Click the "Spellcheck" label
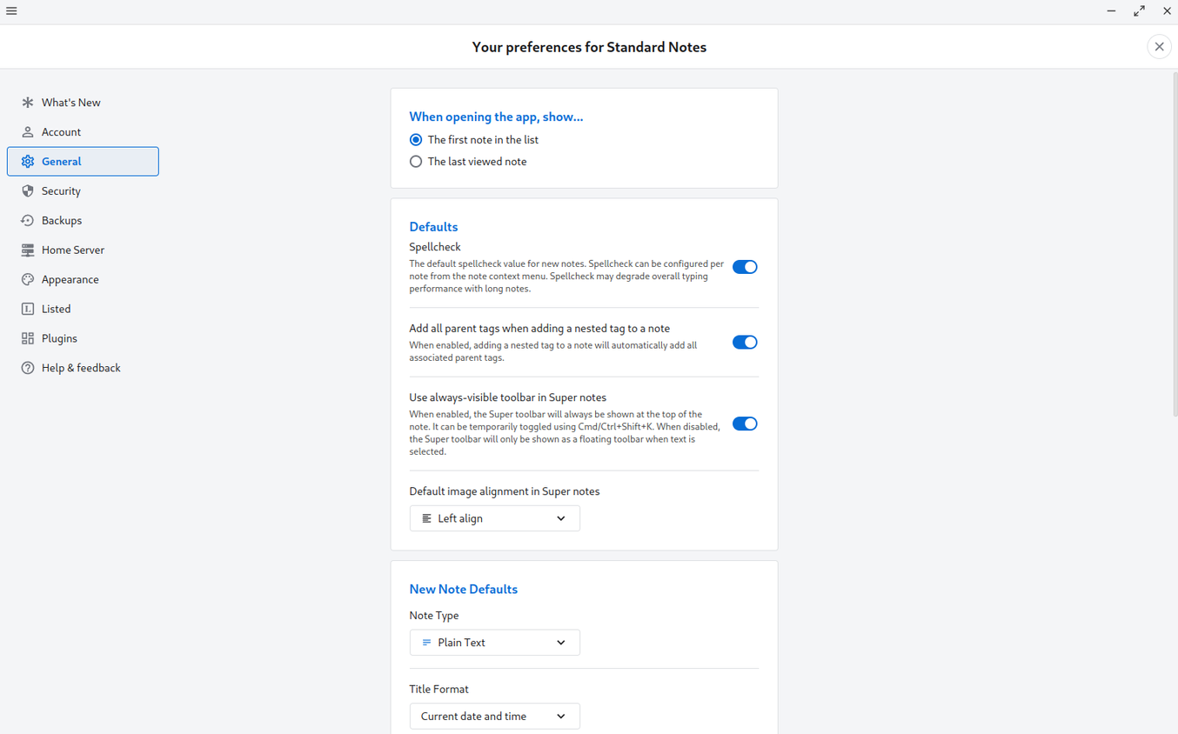 coord(435,247)
